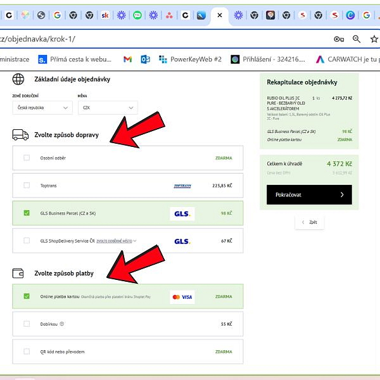The height and width of the screenshot is (380, 380).
Task: Expand the Země doručení country dropdown
Action: click(x=42, y=108)
